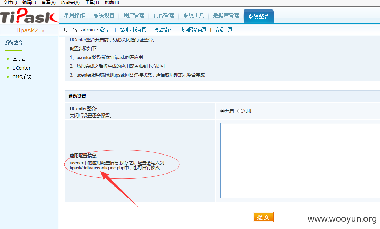Open the 帮助(H) menu
The height and width of the screenshot is (229, 380).
click(112, 2)
